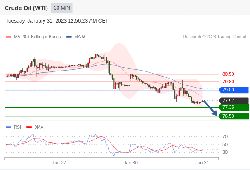Click the 80.50 resistance level label
This screenshot has height=170, width=250.
pyautogui.click(x=228, y=74)
